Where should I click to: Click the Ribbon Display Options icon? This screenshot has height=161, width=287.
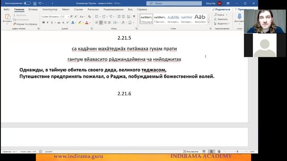point(228,3)
